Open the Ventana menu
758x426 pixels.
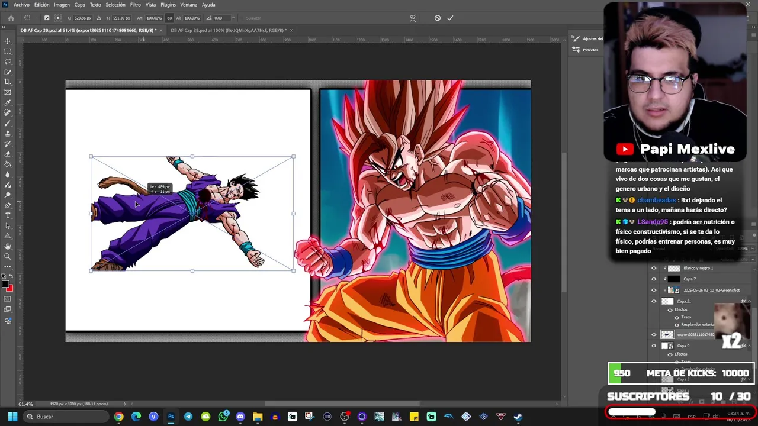coord(188,5)
